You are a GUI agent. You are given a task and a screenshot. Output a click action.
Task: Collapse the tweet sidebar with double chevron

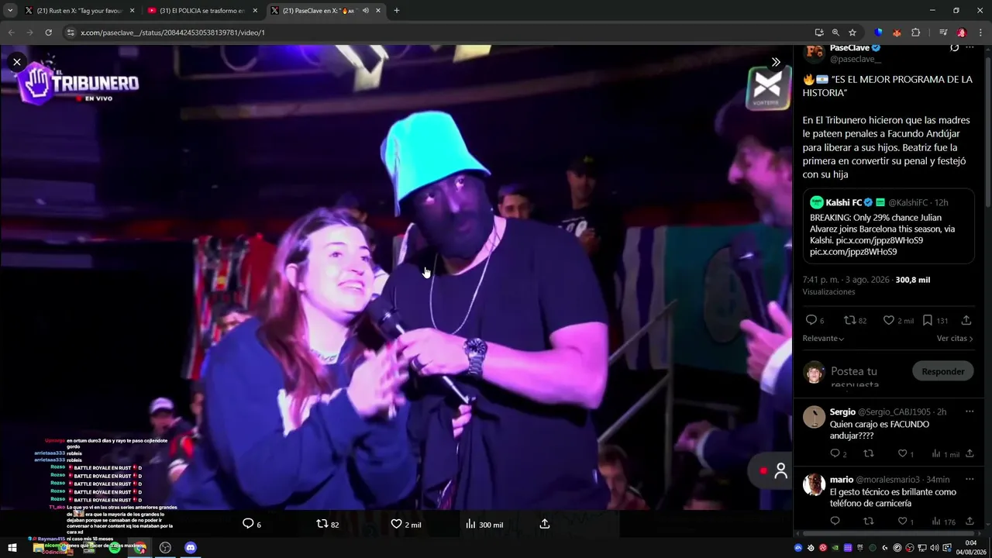coord(776,62)
